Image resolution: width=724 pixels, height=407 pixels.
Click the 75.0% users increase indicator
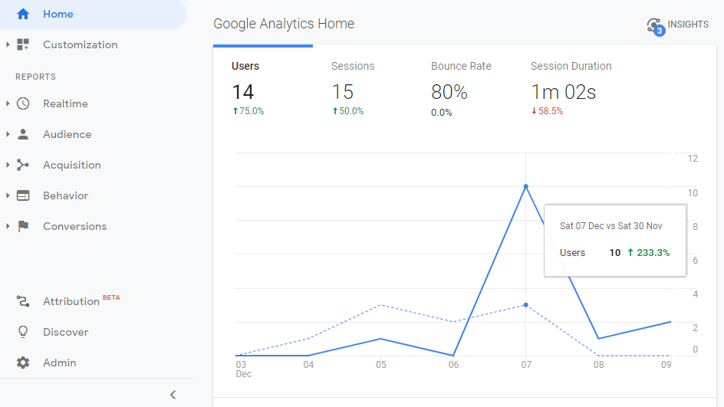(248, 111)
